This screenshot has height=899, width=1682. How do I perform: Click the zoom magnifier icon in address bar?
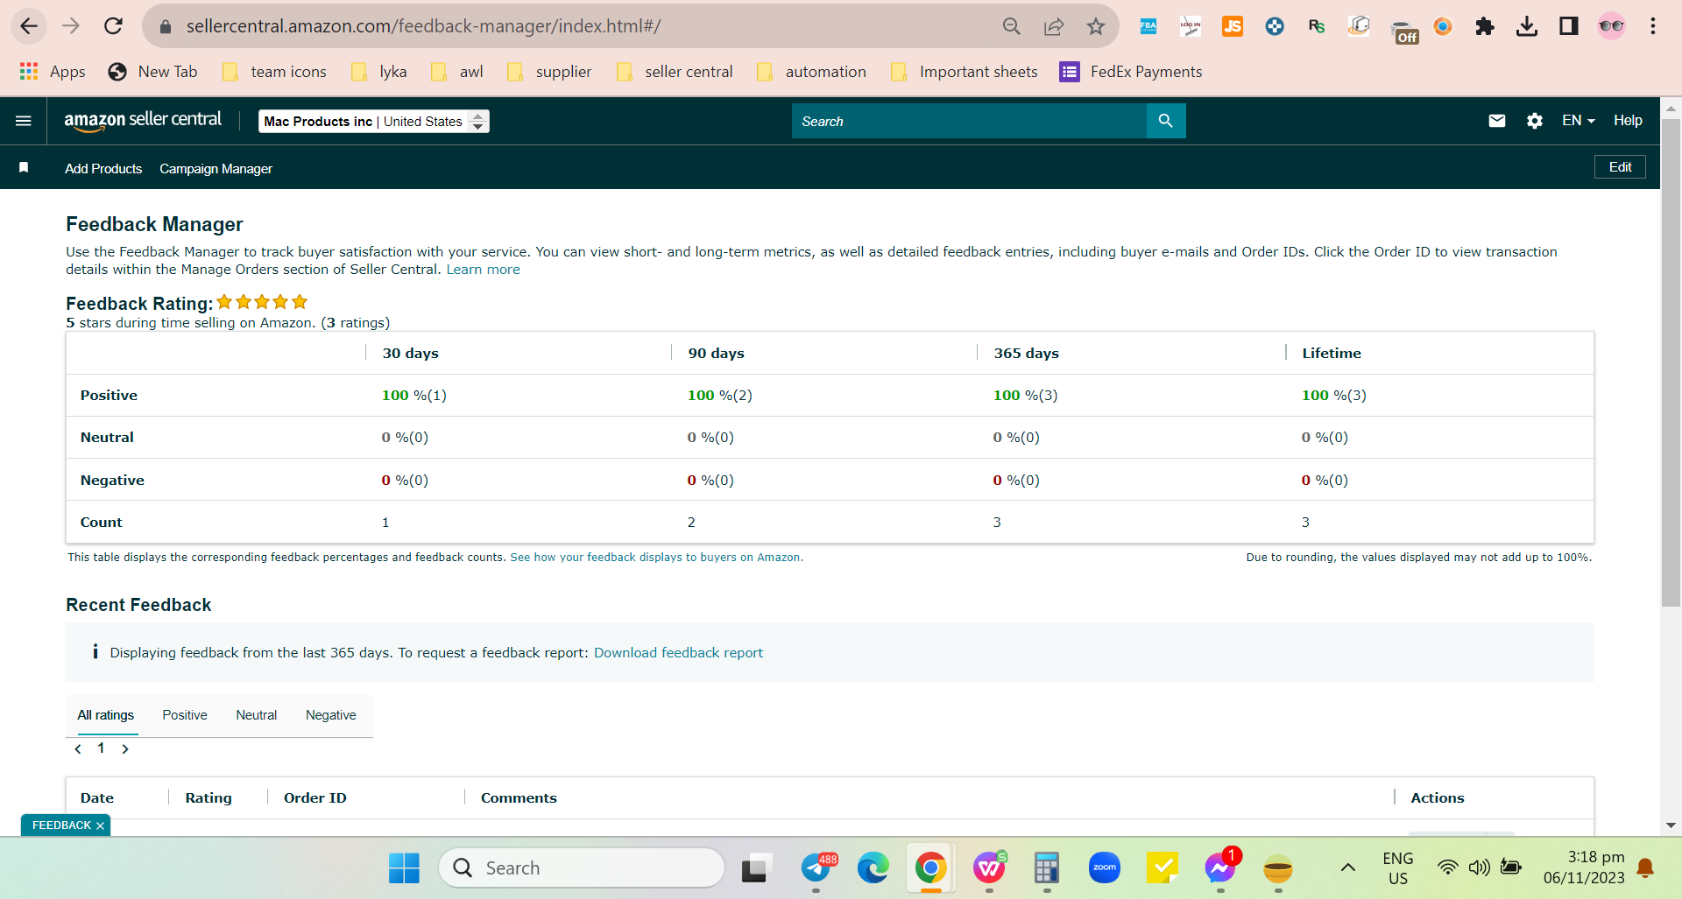1012,26
